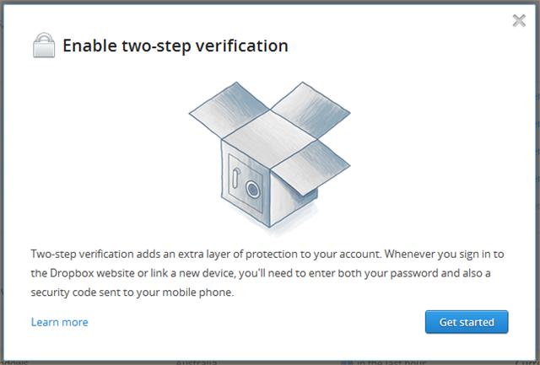Click the Get started button
Image resolution: width=540 pixels, height=365 pixels.
coord(467,322)
